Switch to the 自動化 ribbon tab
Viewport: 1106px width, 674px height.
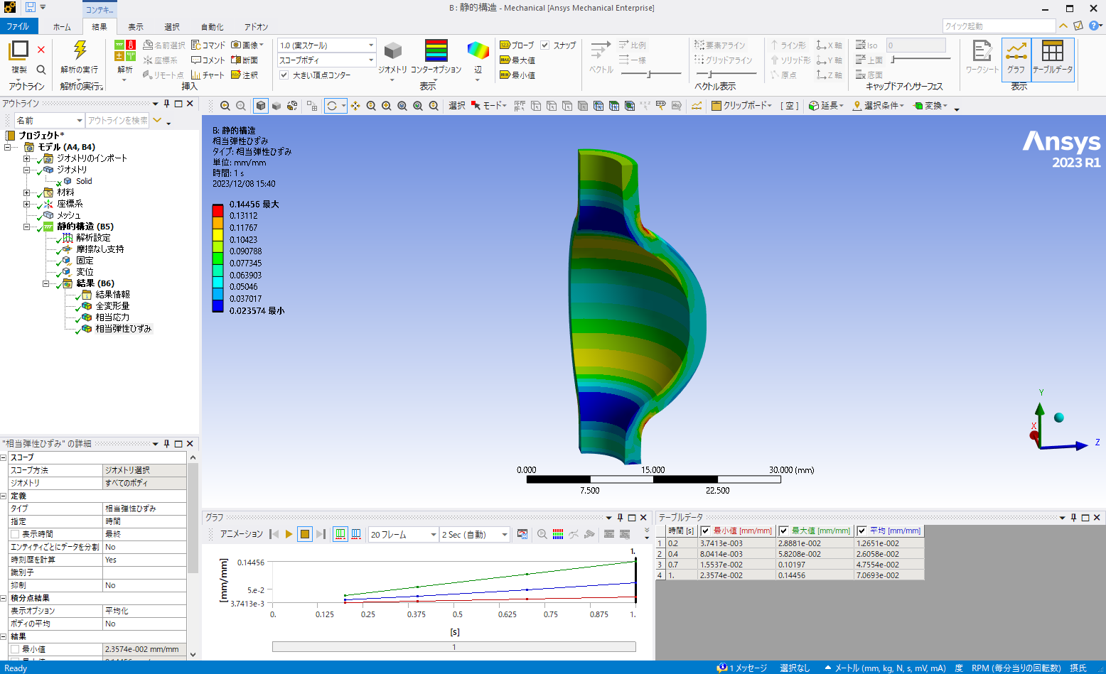coord(212,27)
